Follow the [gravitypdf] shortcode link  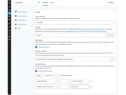click(x=43, y=44)
